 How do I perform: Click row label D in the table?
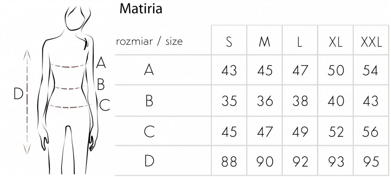149,162
